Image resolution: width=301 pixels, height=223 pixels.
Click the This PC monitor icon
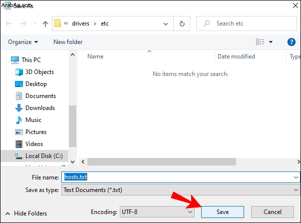(x=15, y=60)
